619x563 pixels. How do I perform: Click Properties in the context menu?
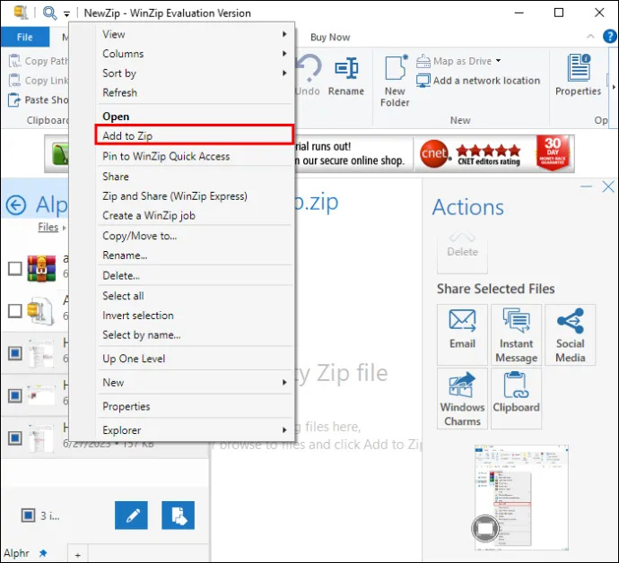point(126,406)
